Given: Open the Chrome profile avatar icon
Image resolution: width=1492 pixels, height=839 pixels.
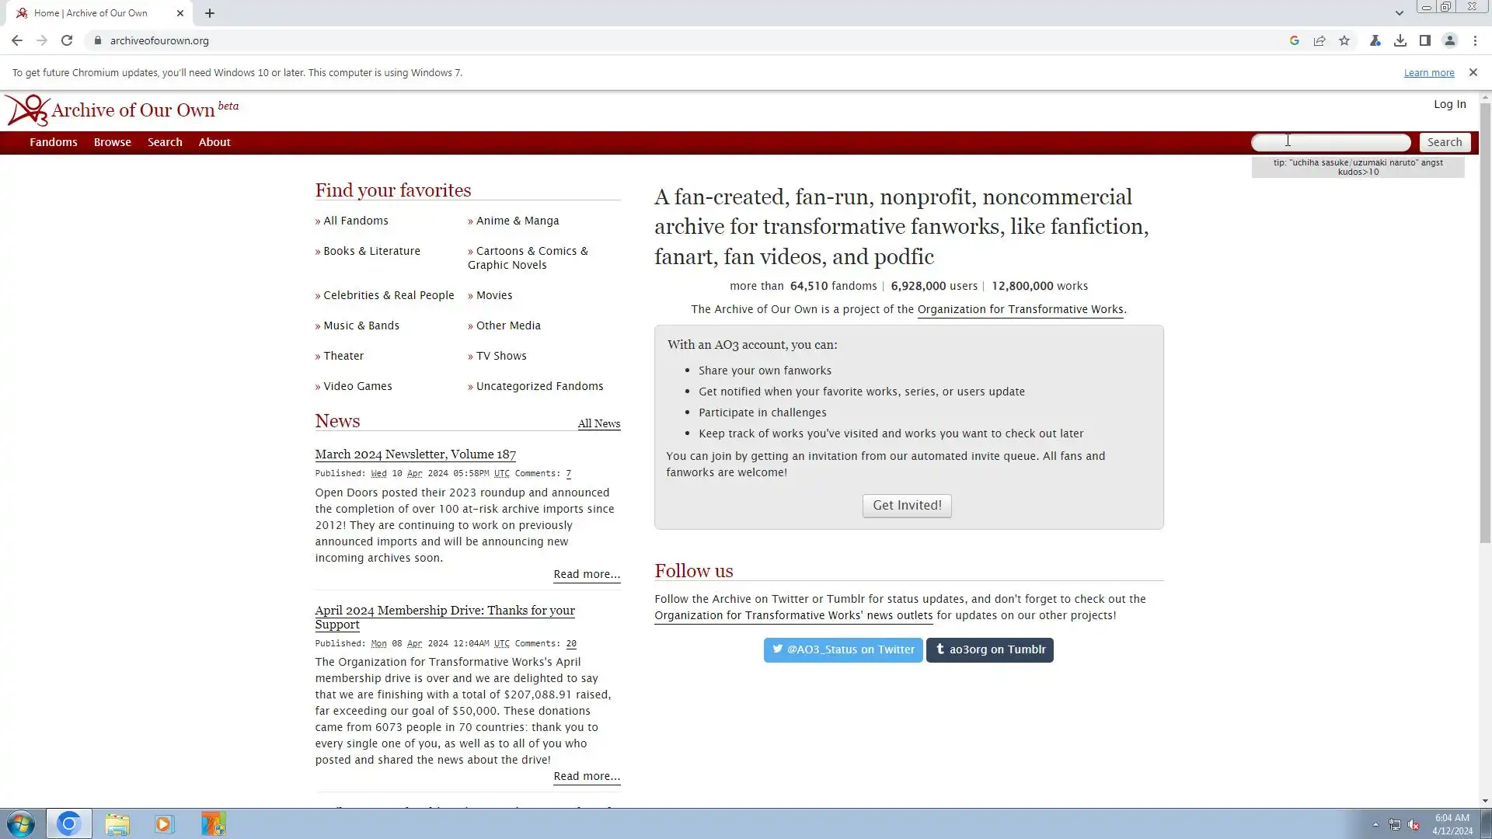Looking at the screenshot, I should pos(1450,40).
